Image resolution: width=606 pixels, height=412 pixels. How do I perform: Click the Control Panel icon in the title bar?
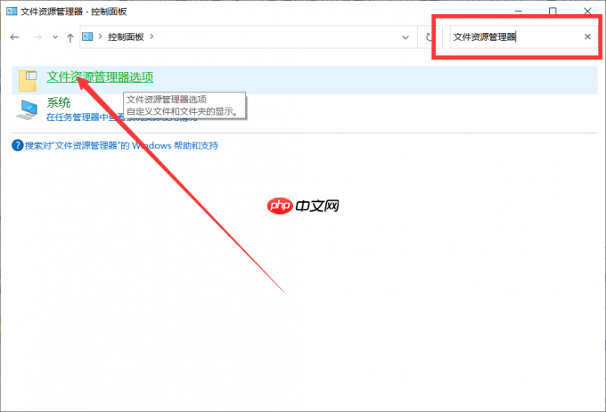click(12, 12)
